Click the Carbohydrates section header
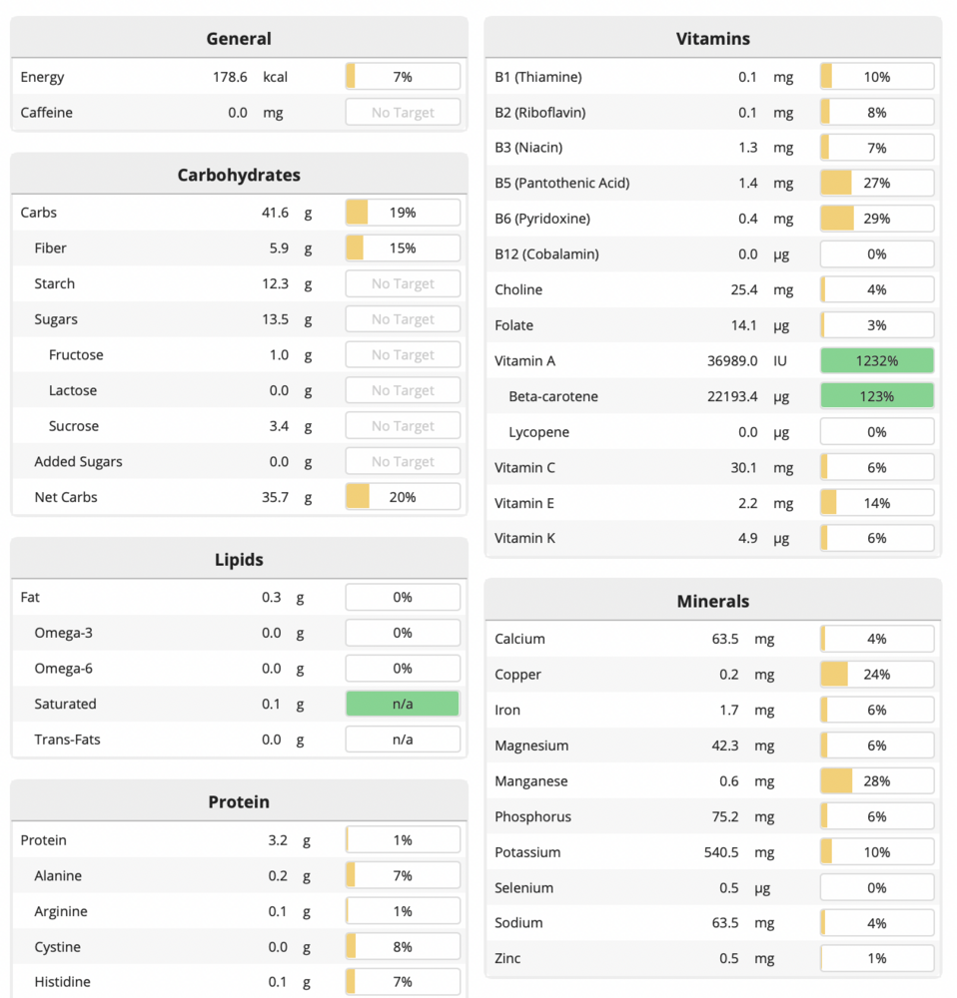Image resolution: width=957 pixels, height=998 pixels. click(x=239, y=175)
